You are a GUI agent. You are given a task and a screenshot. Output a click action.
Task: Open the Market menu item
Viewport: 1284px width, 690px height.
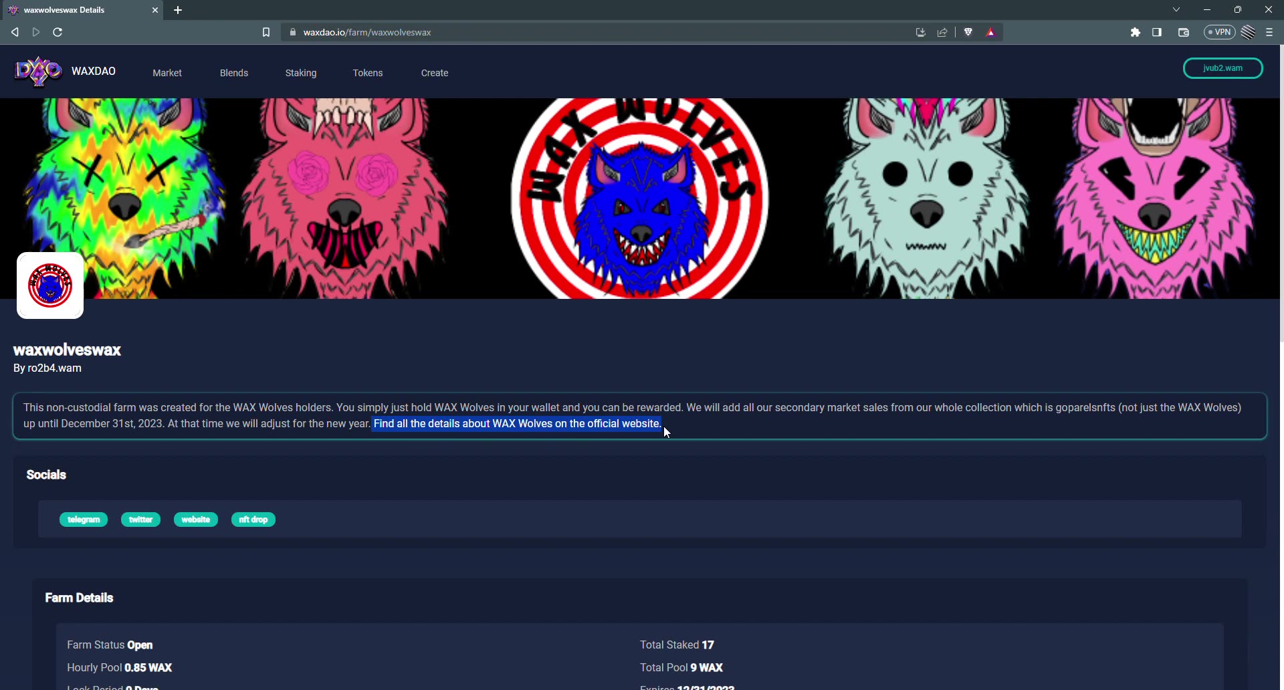(x=167, y=73)
